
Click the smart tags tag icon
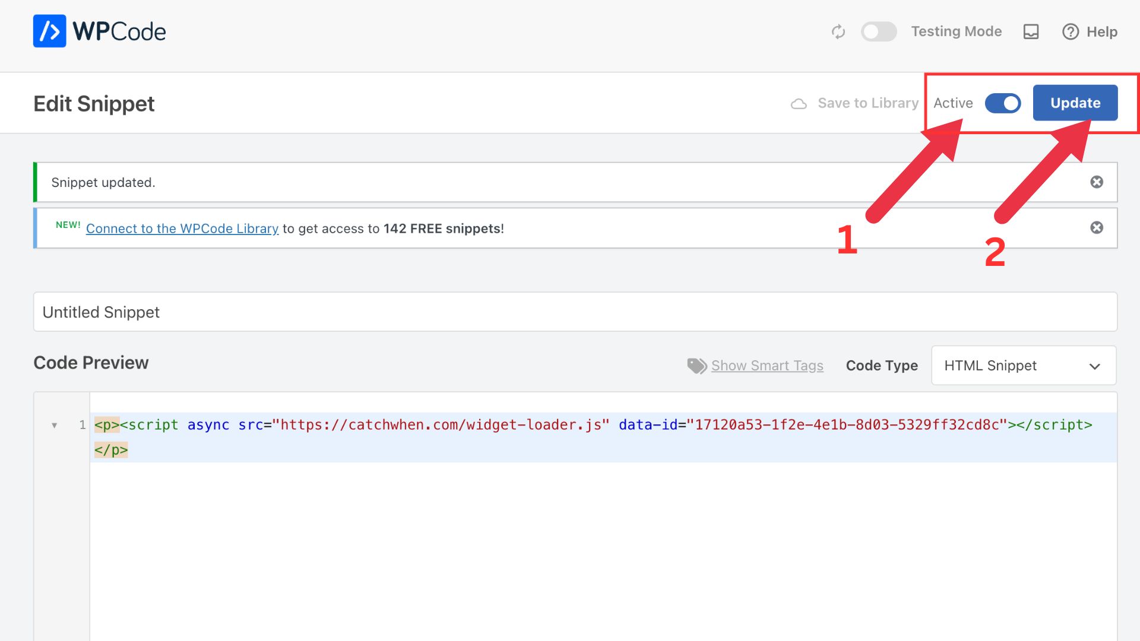[x=697, y=366]
